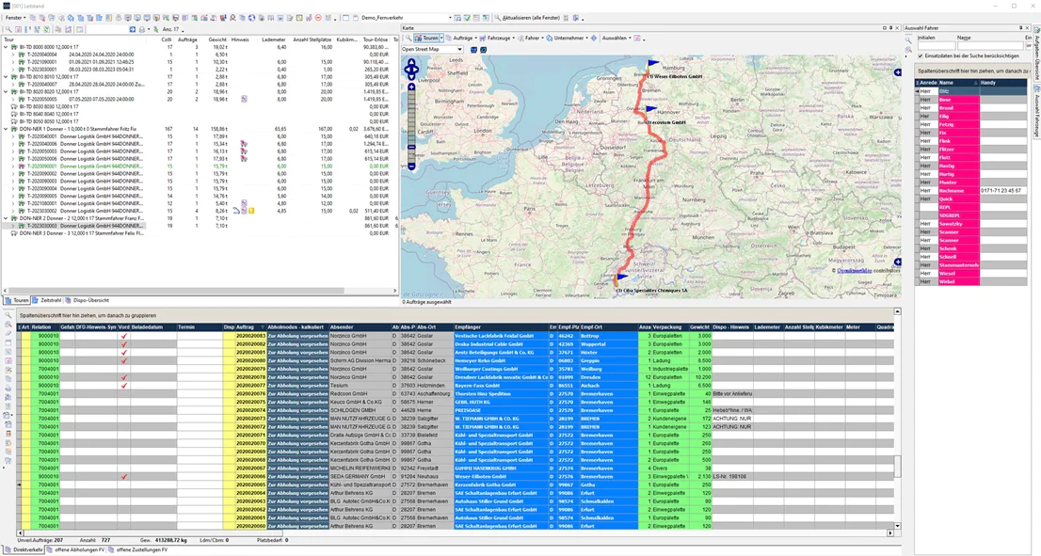Switch to the Zeitstrahl tab

pyautogui.click(x=51, y=300)
